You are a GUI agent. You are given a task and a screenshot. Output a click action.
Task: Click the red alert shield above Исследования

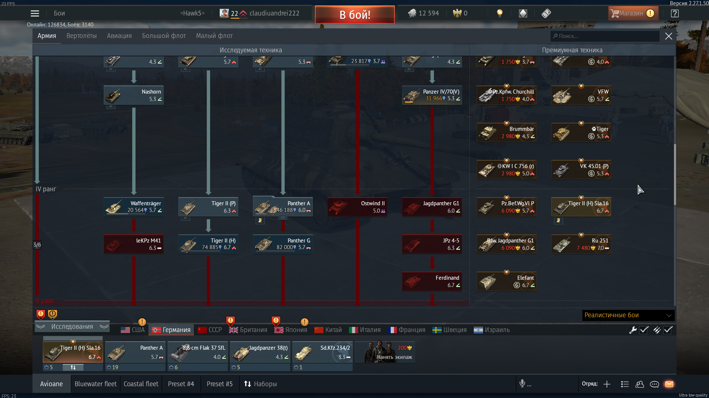tap(41, 314)
